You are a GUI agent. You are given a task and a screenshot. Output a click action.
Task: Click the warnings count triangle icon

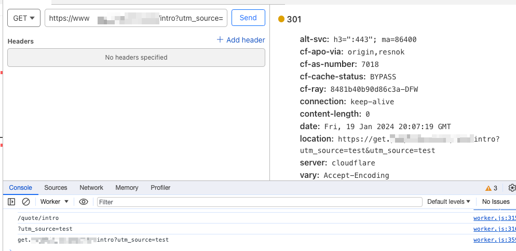488,188
